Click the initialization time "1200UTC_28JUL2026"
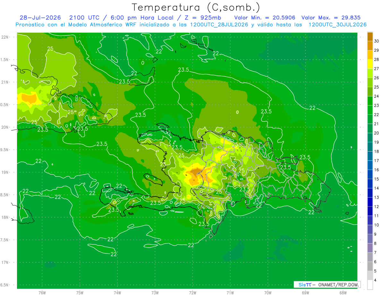The width and height of the screenshot is (385, 297). coord(219,25)
